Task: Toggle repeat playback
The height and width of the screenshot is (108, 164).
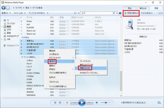Action: pyautogui.click(x=60, y=103)
